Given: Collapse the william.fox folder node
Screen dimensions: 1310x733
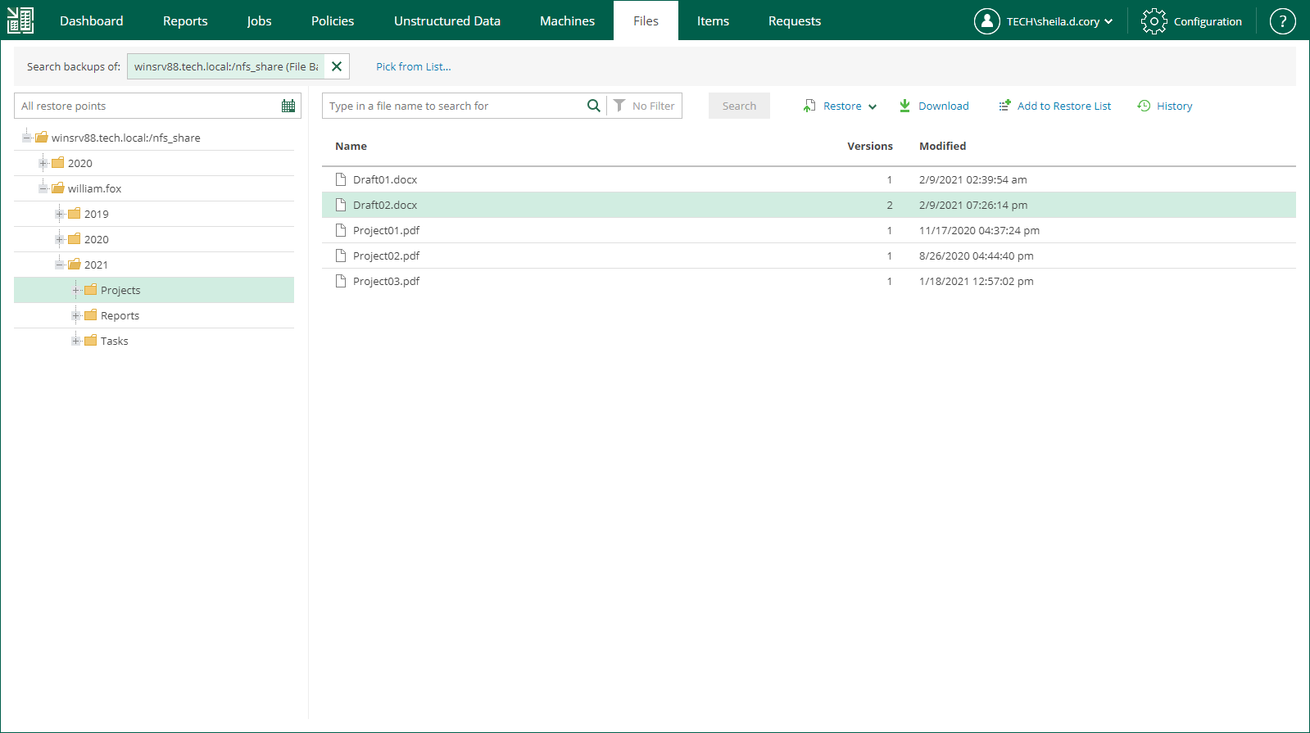Looking at the screenshot, I should coord(43,188).
